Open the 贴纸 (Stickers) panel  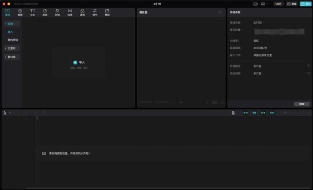tap(45, 12)
